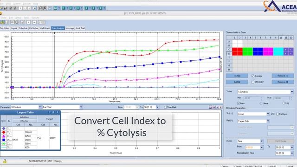The width and height of the screenshot is (297, 167).
Task: Click the '<< Add' button
Action: click(237, 76)
